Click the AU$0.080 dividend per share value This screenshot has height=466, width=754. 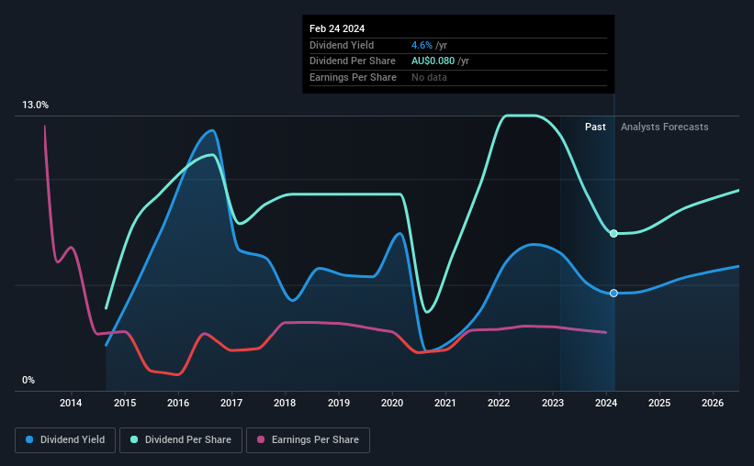point(433,61)
